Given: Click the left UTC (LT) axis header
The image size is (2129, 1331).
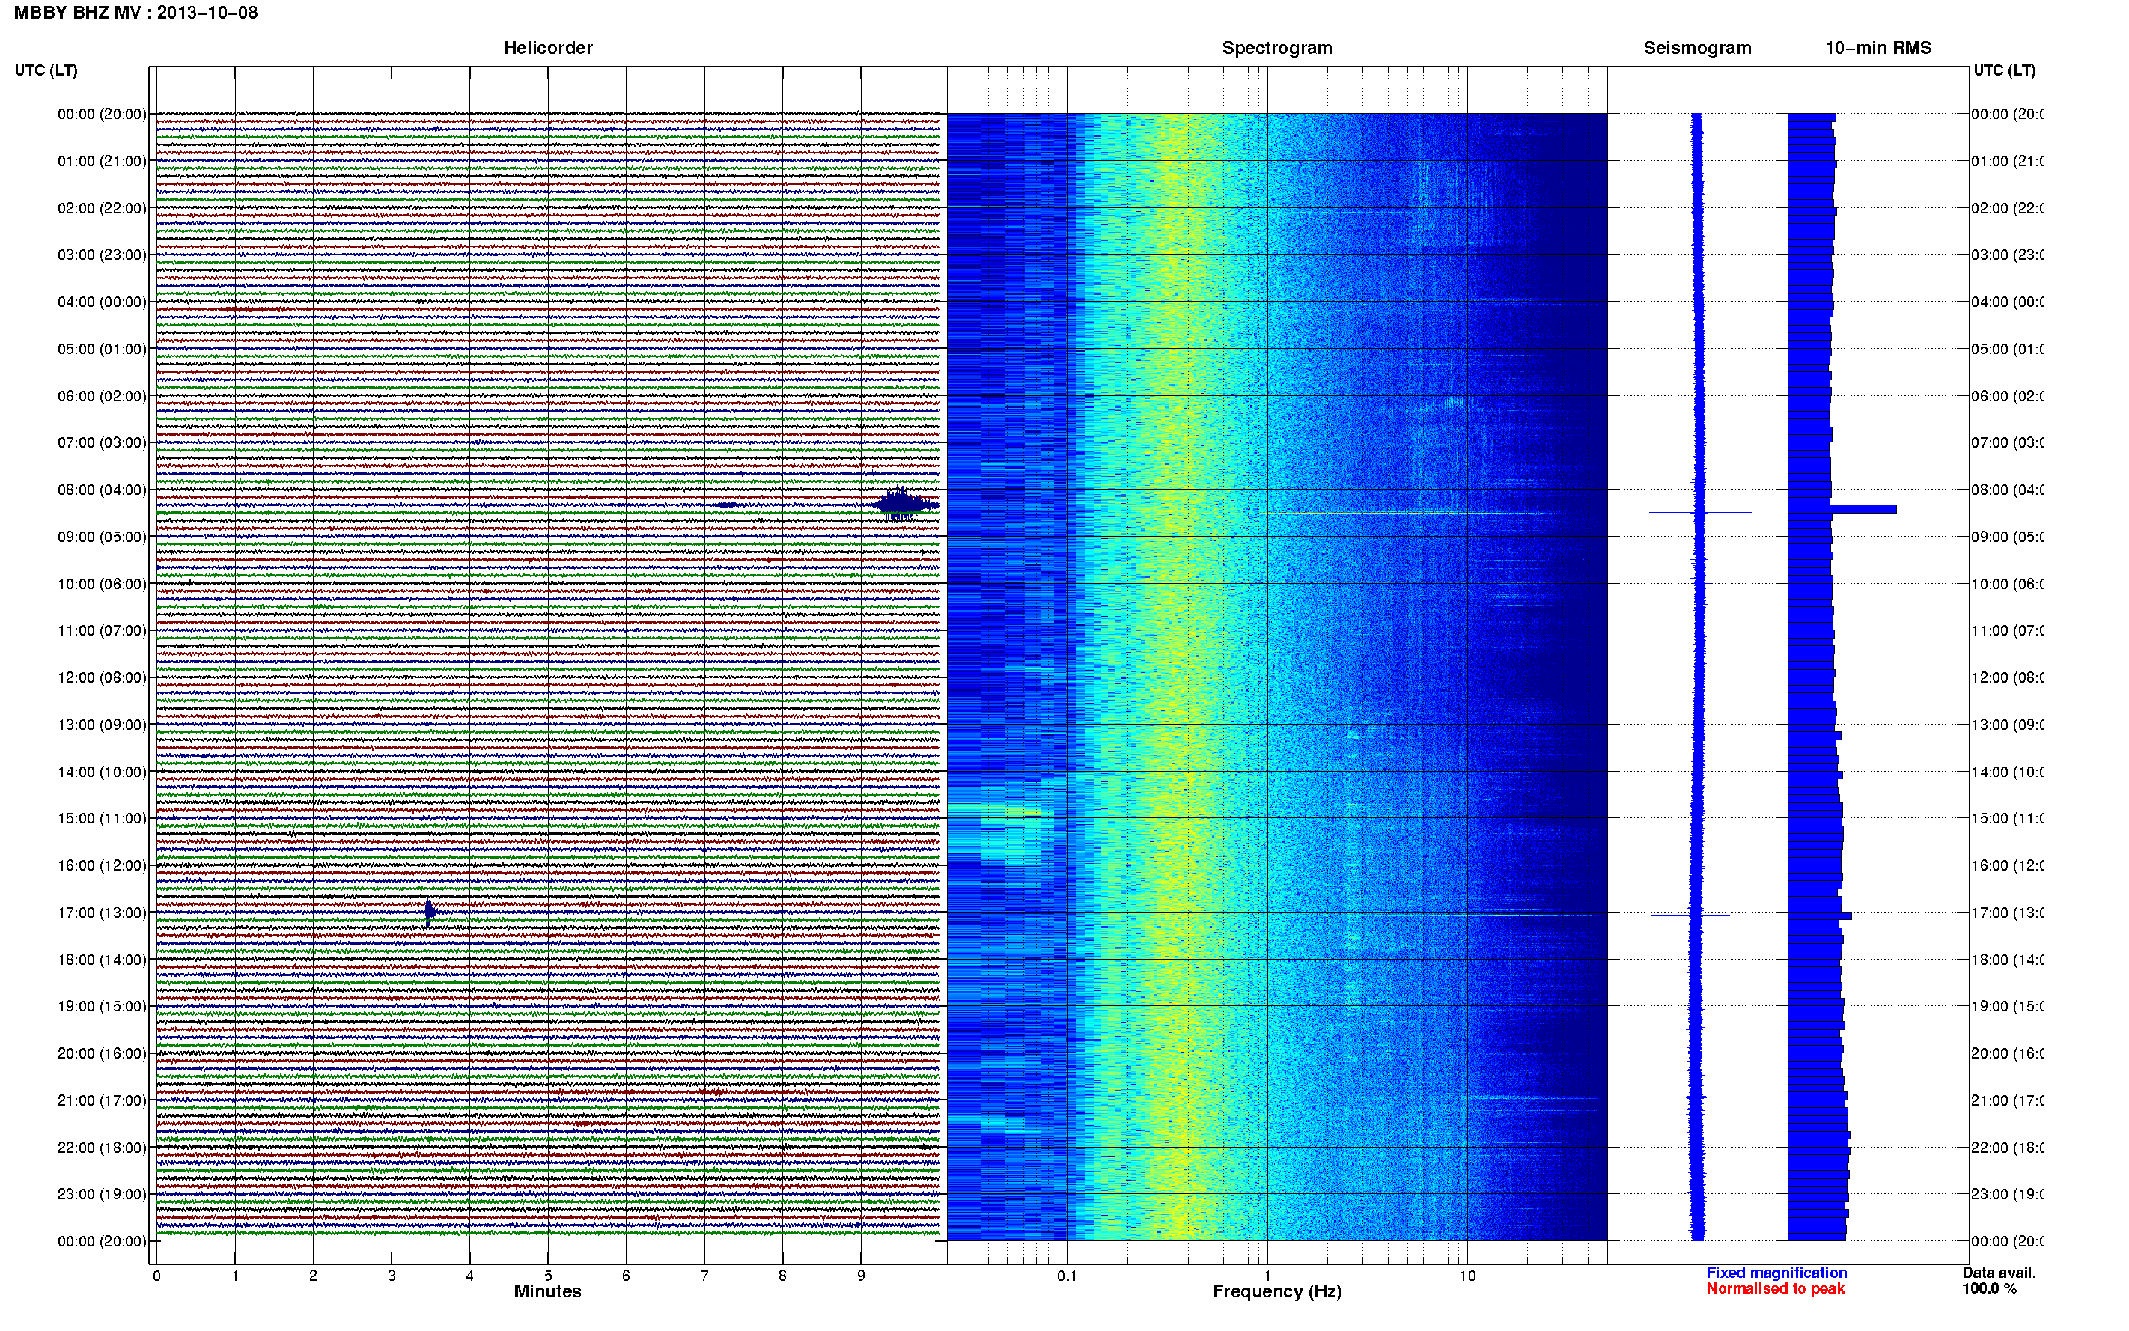Looking at the screenshot, I should click(46, 70).
